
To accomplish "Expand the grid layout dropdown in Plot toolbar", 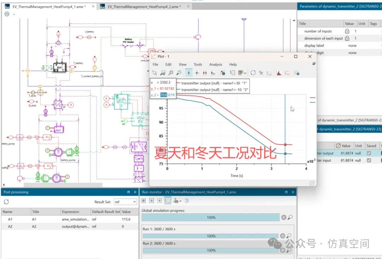I will 245,73.
